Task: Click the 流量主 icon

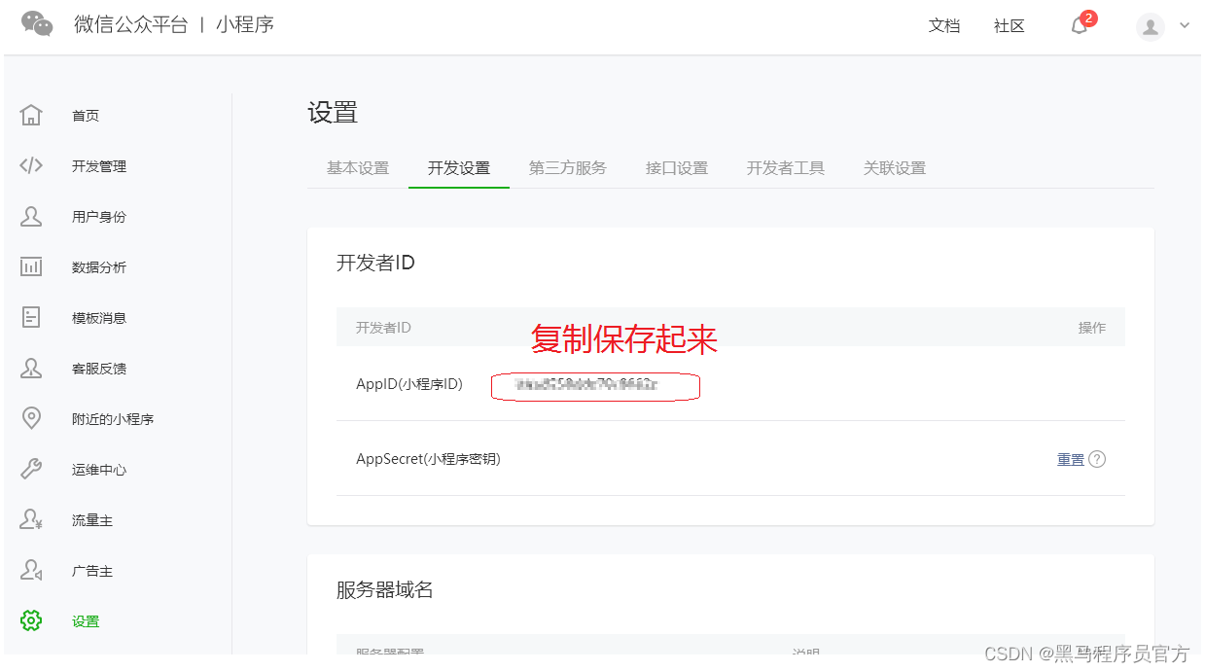Action: coord(31,519)
